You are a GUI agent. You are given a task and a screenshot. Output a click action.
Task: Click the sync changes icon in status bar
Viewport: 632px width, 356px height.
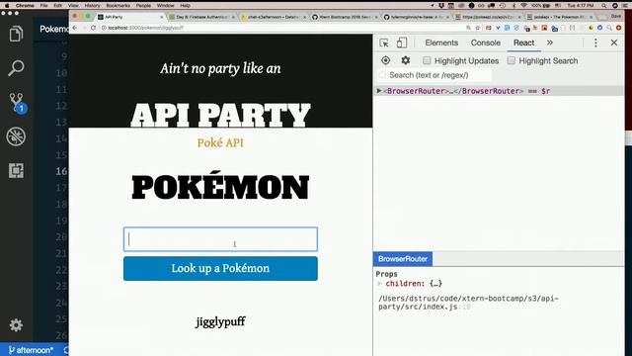pos(66,350)
